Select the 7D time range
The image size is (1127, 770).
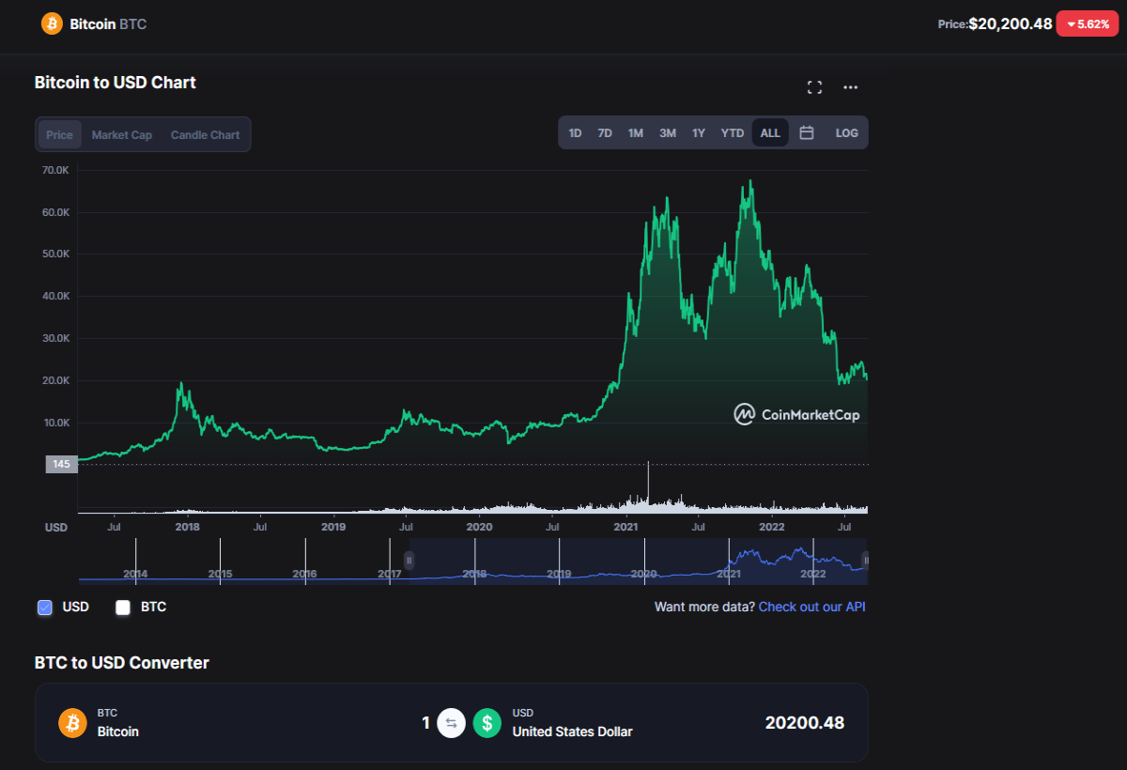(605, 133)
